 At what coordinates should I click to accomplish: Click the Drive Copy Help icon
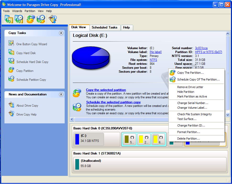point(11,114)
